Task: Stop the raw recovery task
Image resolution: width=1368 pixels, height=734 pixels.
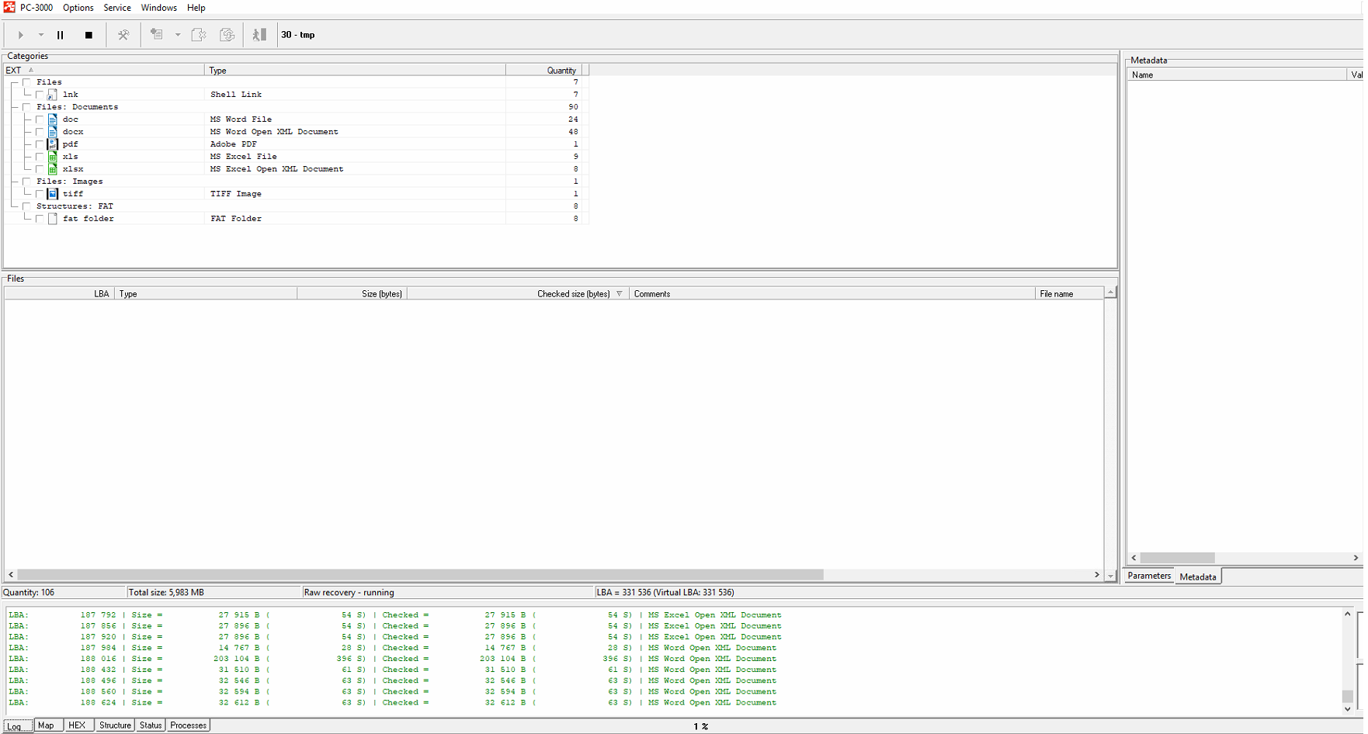Action: 89,35
